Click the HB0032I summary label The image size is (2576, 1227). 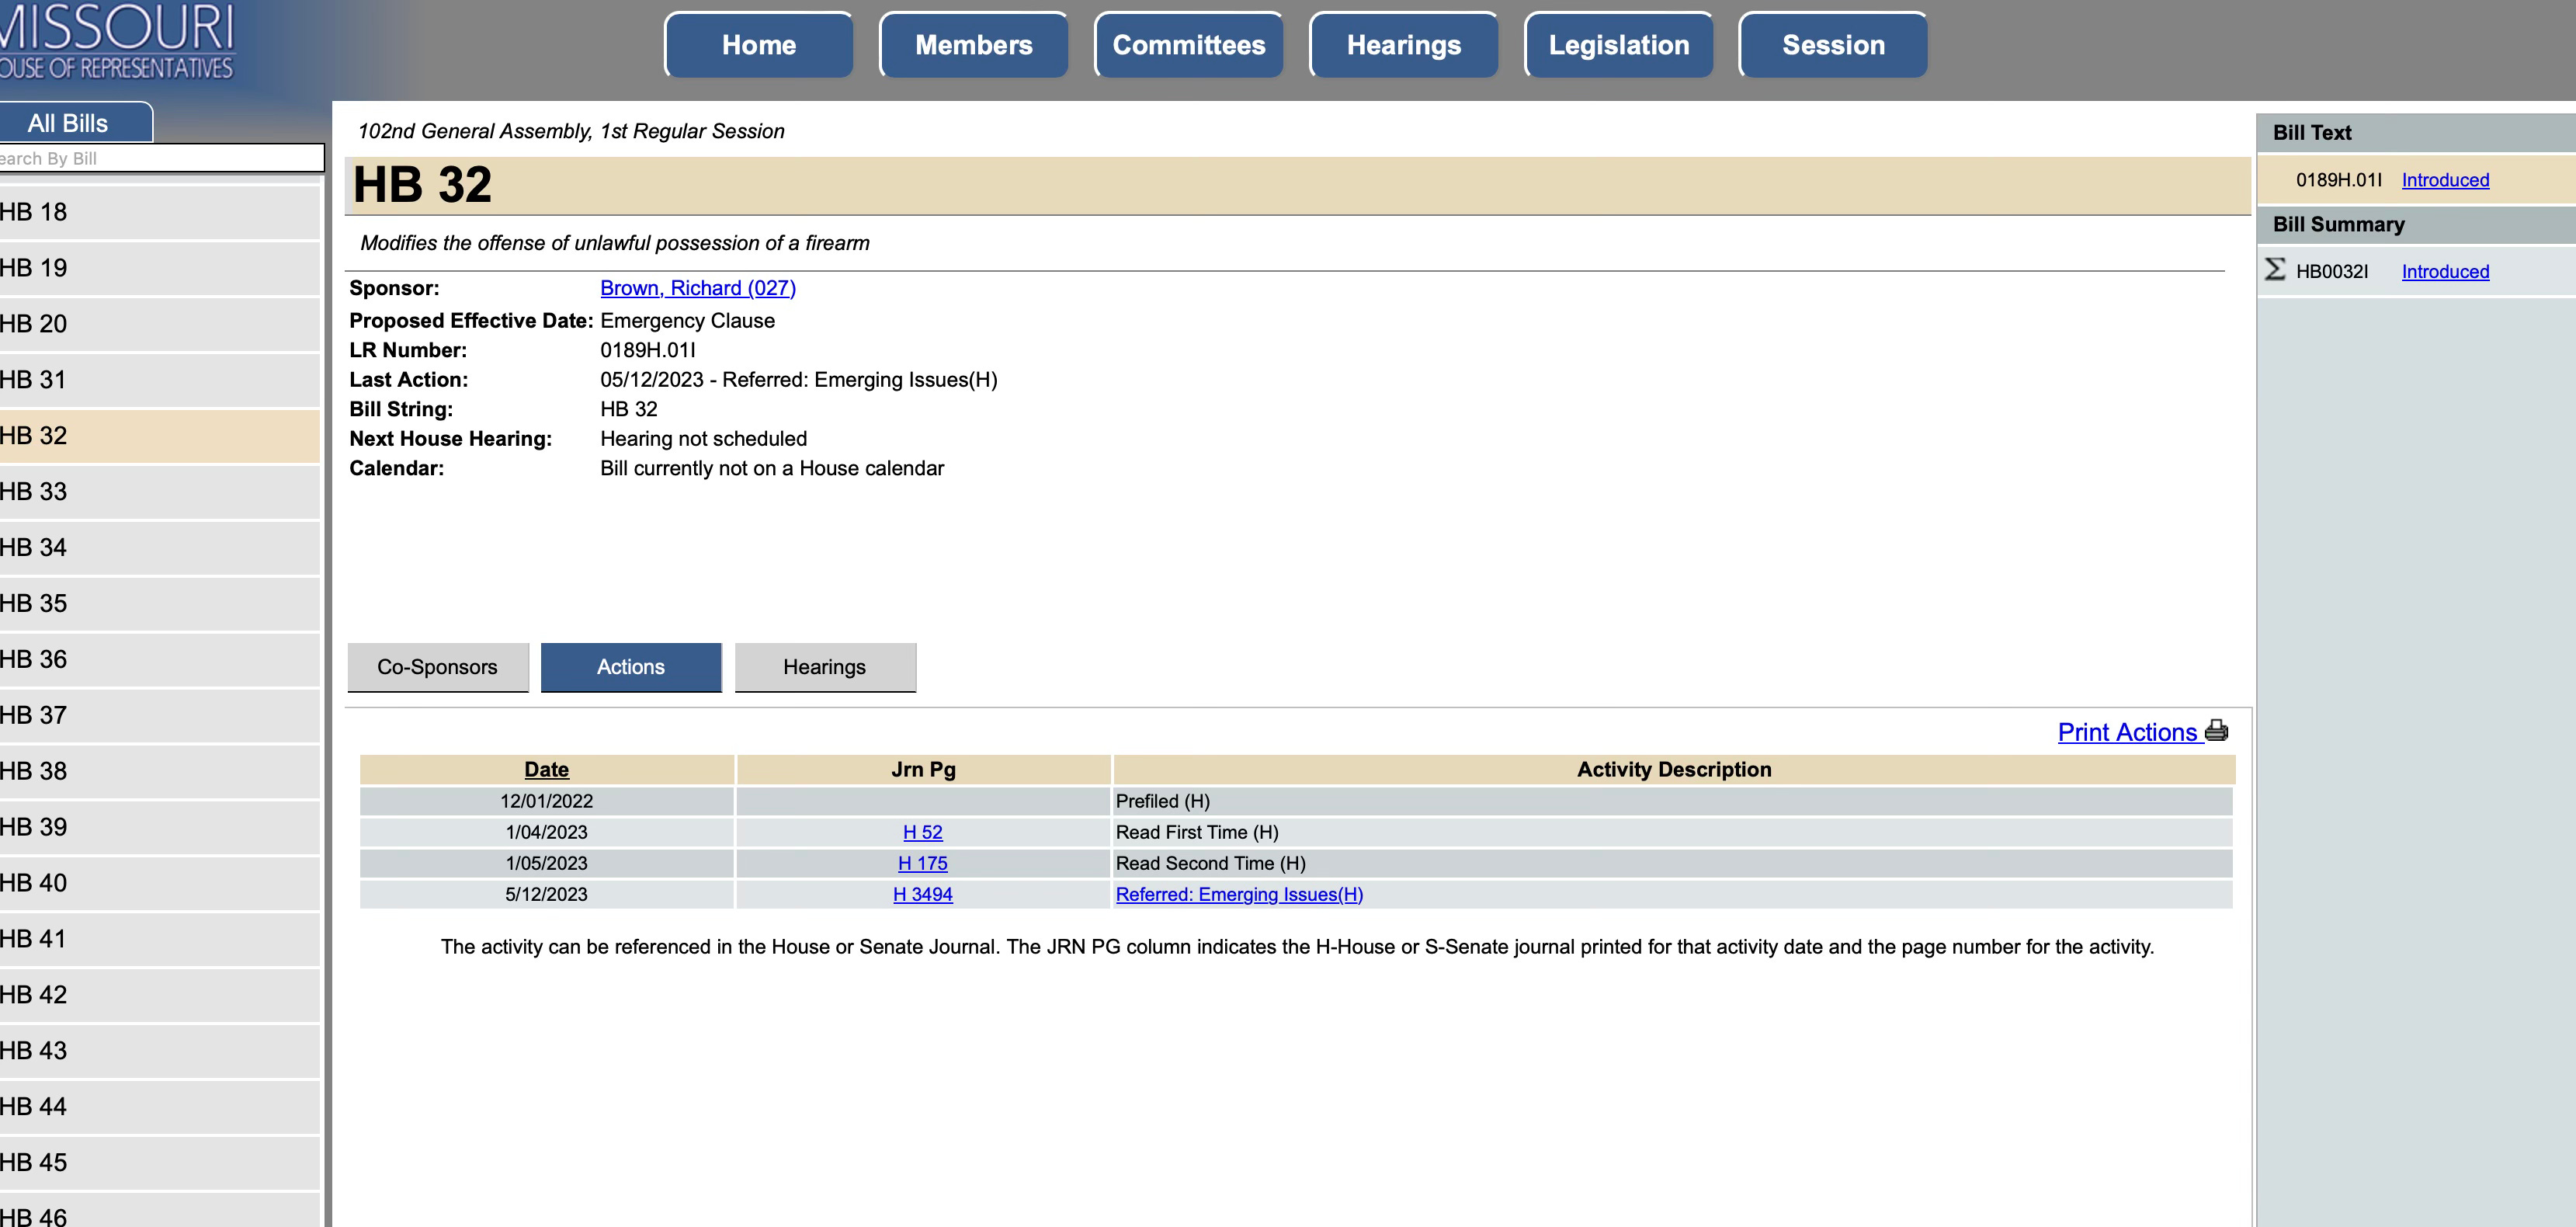pyautogui.click(x=2331, y=271)
